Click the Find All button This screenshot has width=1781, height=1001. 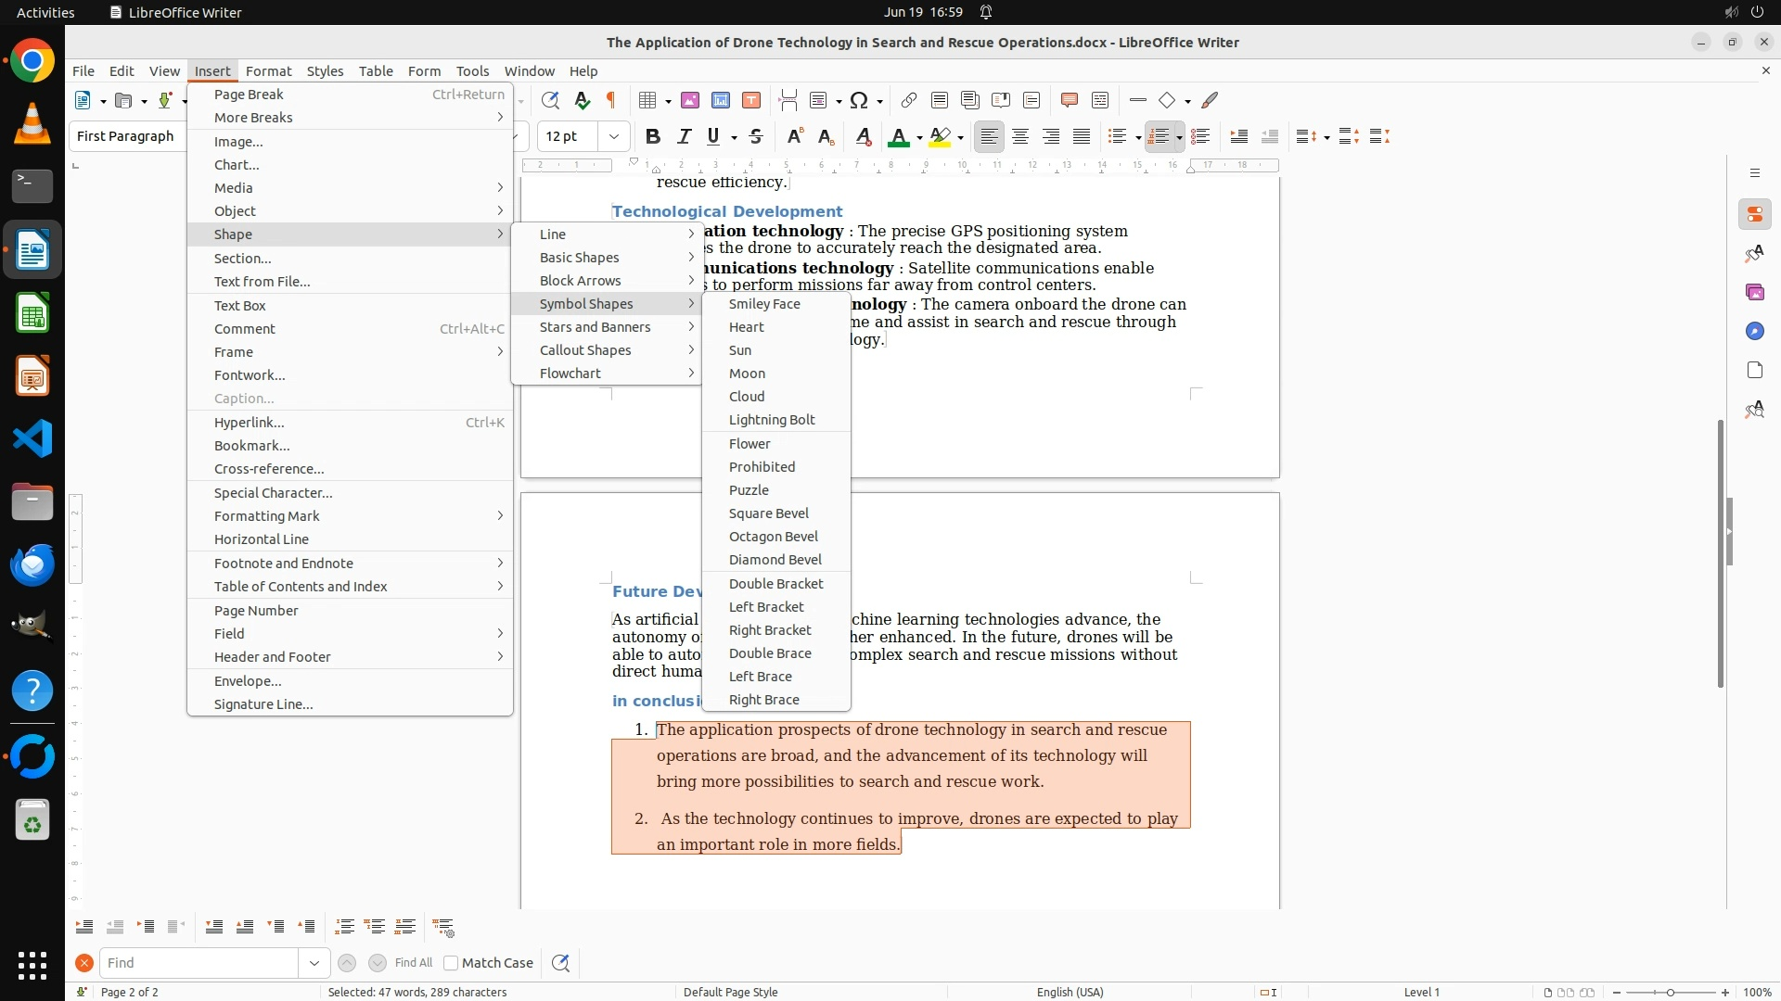click(x=414, y=963)
